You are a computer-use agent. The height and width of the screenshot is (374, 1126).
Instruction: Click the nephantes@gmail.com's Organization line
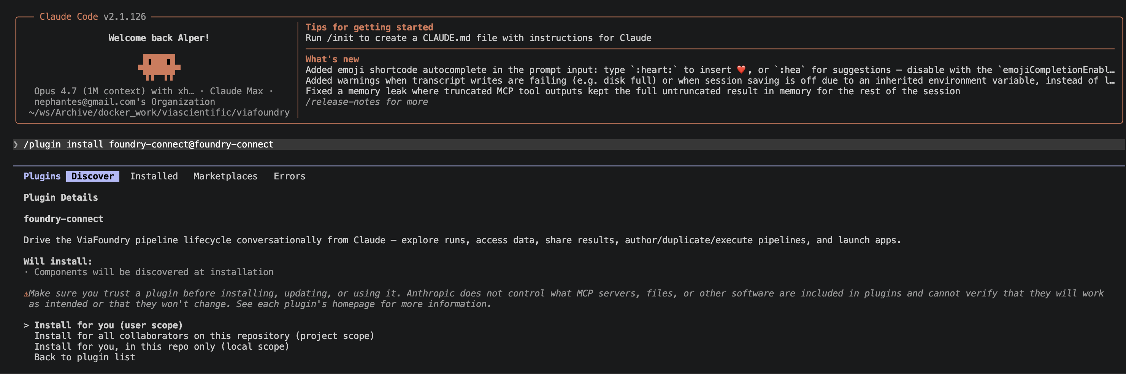pyautogui.click(x=125, y=102)
